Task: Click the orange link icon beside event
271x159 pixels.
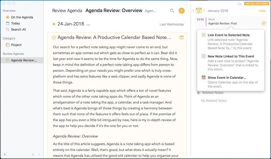Action: [x=263, y=23]
